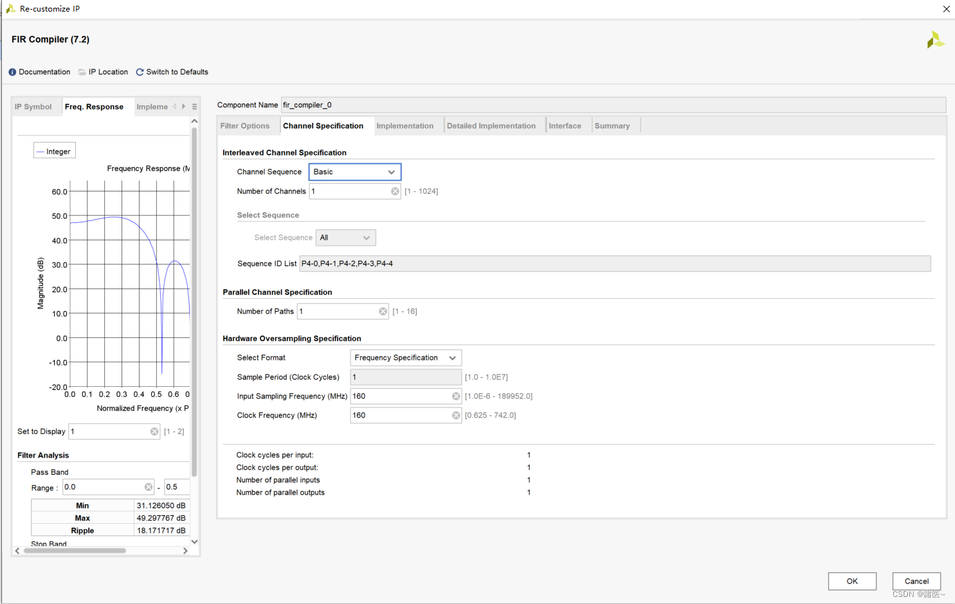Click the Min value 31.126050 dB
Viewport: 955px width, 604px height.
pos(161,506)
